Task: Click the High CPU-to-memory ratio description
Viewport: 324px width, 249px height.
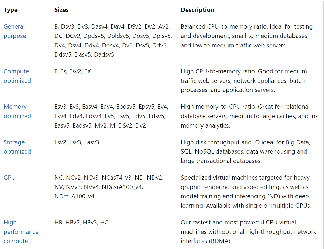Action: point(244,81)
